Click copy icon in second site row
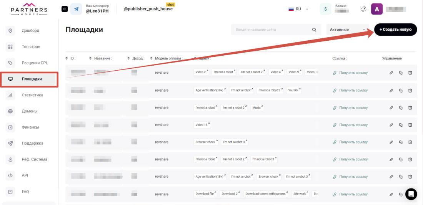The width and height of the screenshot is (423, 205). tap(400, 90)
